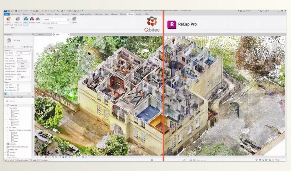The image size is (291, 171).
Task: Select West elevation in Project Browser
Action: [x=14, y=141]
